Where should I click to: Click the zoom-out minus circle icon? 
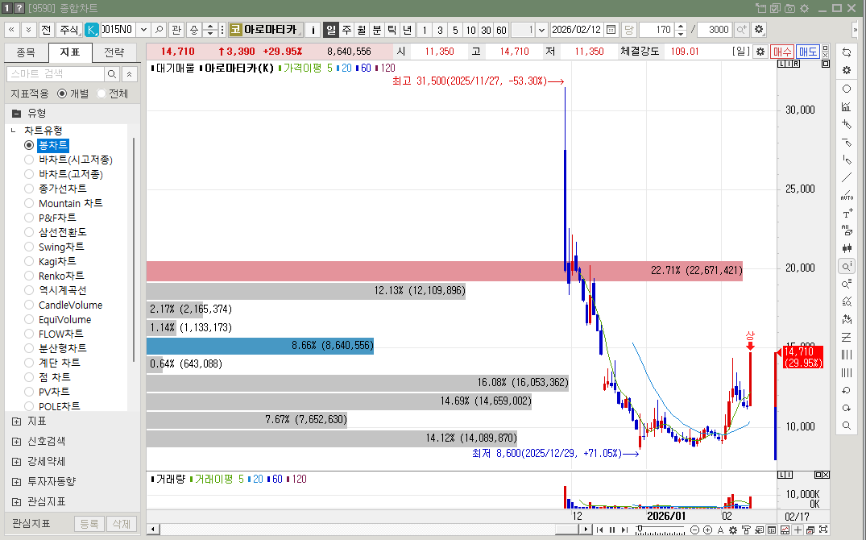click(694, 530)
